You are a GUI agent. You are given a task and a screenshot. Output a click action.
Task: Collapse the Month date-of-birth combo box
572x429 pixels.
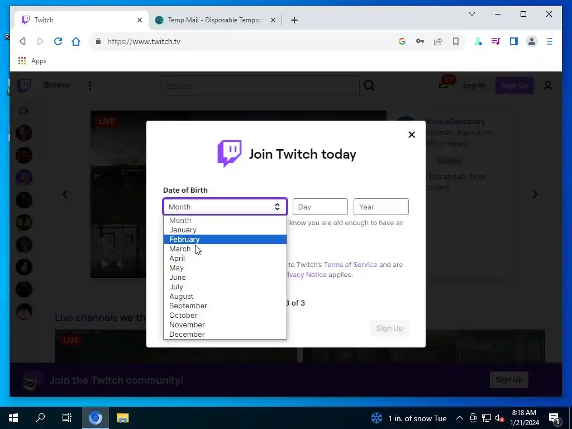(x=225, y=207)
